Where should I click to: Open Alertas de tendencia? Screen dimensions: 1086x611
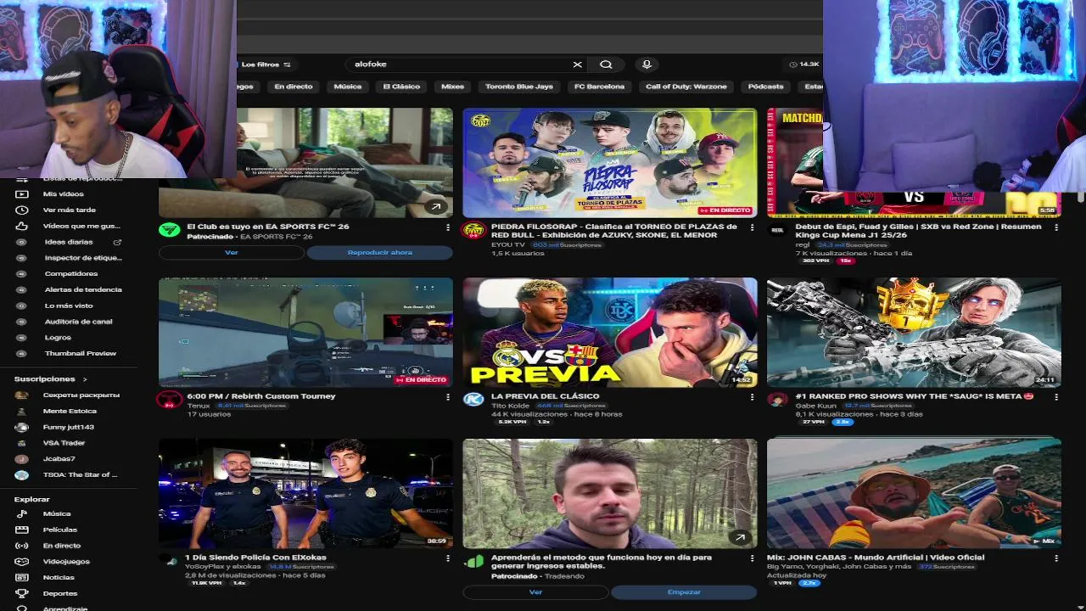tap(82, 289)
